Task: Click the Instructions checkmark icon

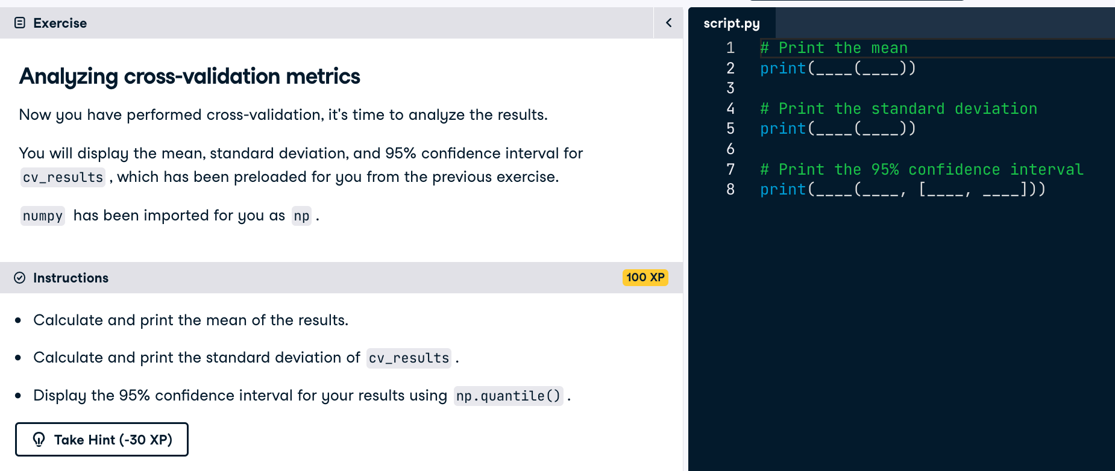Action: (20, 278)
